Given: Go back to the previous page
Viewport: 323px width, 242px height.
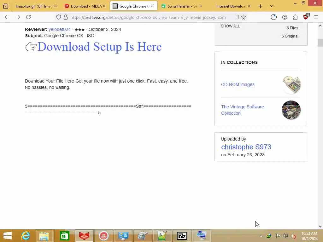Looking at the screenshot, I should pyautogui.click(x=7, y=17).
